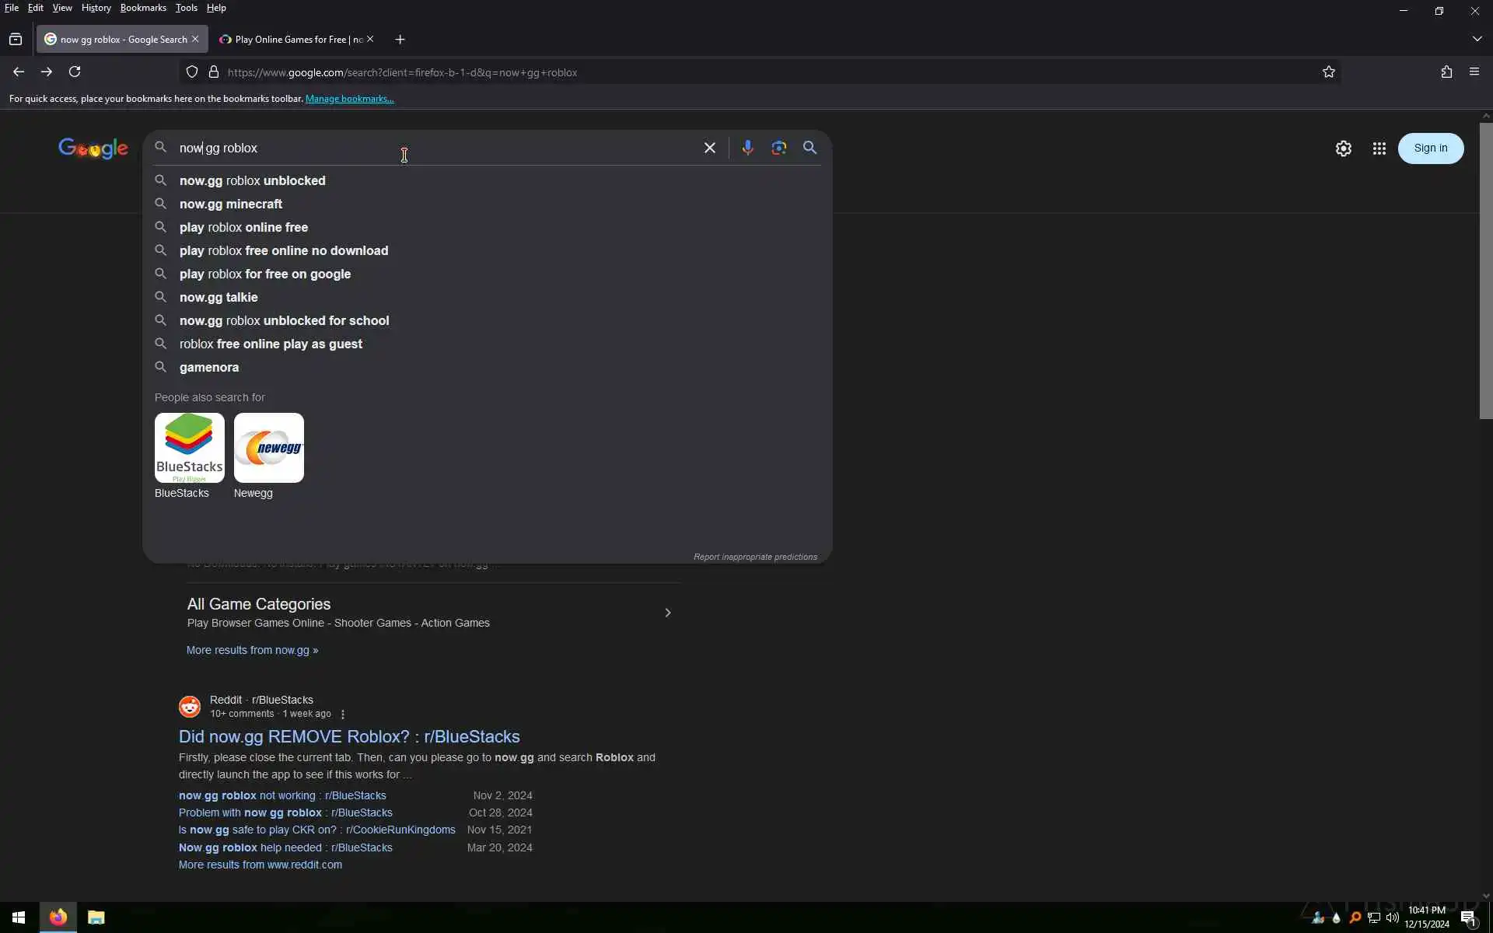This screenshot has height=933, width=1493.
Task: Open Firefox extensions button
Action: 1446,72
